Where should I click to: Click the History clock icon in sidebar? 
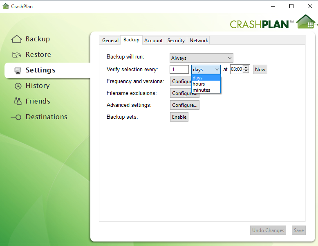coord(18,86)
